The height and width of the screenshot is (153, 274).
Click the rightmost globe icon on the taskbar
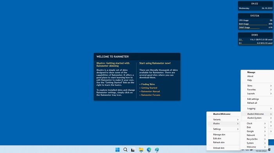[157, 150]
